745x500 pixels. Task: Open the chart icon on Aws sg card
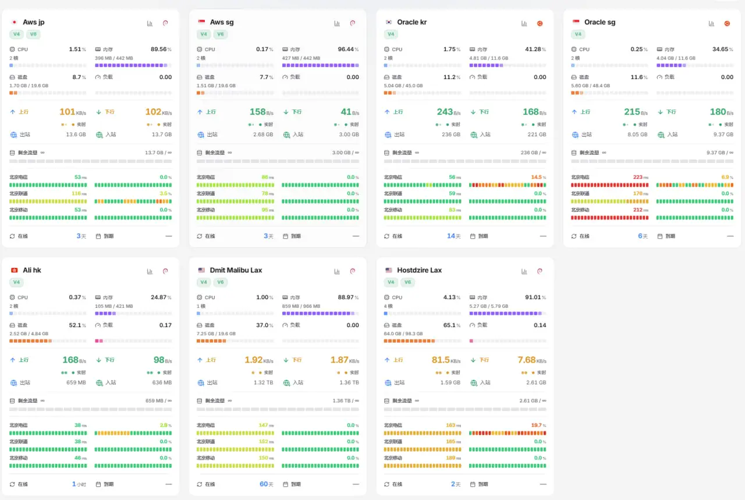click(x=337, y=23)
